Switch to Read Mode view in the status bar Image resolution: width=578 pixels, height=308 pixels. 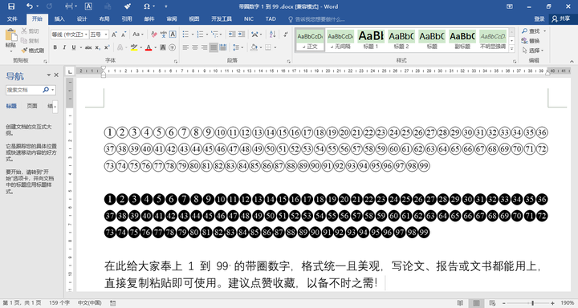pos(460,303)
